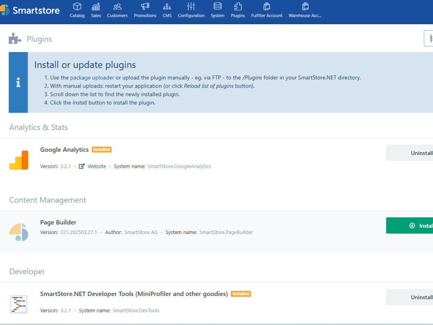Open the System menu

[x=218, y=10]
